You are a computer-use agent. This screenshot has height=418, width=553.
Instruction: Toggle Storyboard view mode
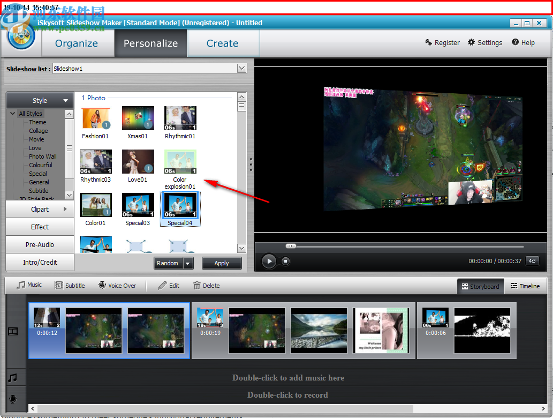tap(480, 286)
